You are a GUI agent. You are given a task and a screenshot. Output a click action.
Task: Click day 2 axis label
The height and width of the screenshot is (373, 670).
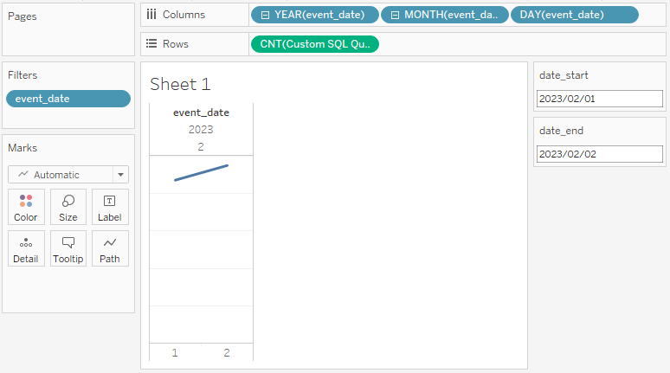click(x=227, y=352)
